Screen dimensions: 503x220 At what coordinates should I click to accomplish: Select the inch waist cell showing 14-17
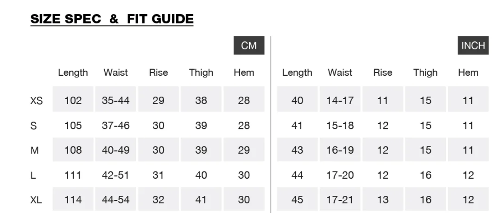(x=340, y=99)
